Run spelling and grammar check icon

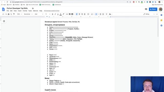pos(11,14)
